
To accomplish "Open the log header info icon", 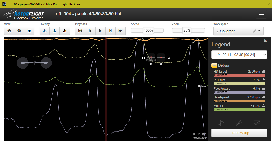I will pyautogui.click(x=19, y=31).
